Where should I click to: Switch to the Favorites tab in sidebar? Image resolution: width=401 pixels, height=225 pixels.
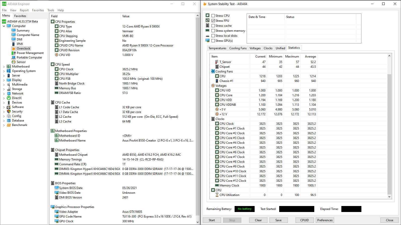pos(20,16)
